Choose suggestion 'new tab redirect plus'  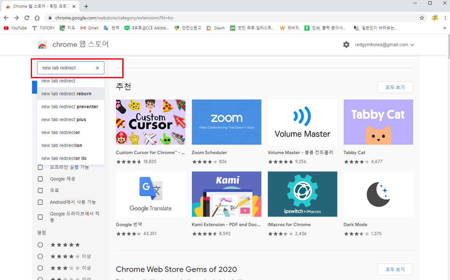point(70,119)
